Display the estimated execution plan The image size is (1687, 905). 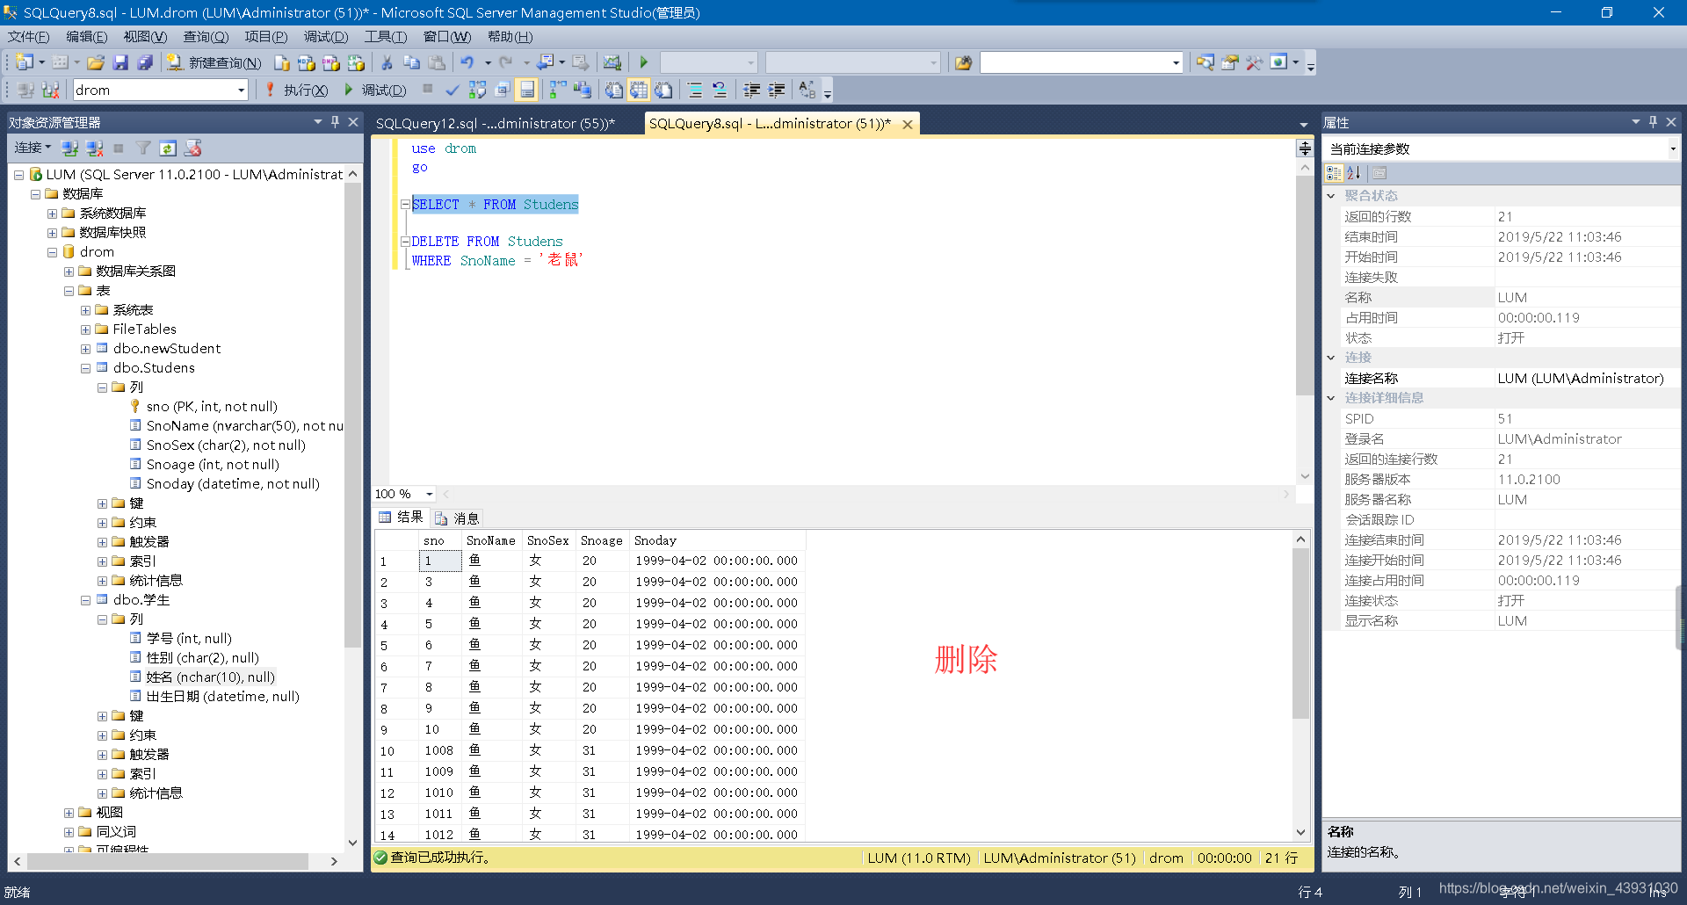[x=477, y=90]
